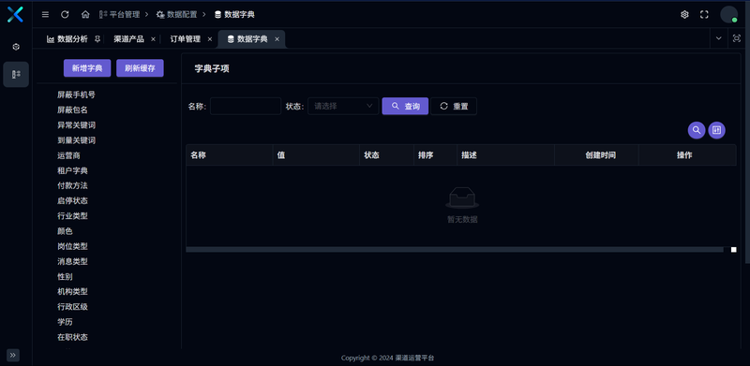Click the user avatar at top right
The height and width of the screenshot is (366, 750).
pyautogui.click(x=729, y=14)
